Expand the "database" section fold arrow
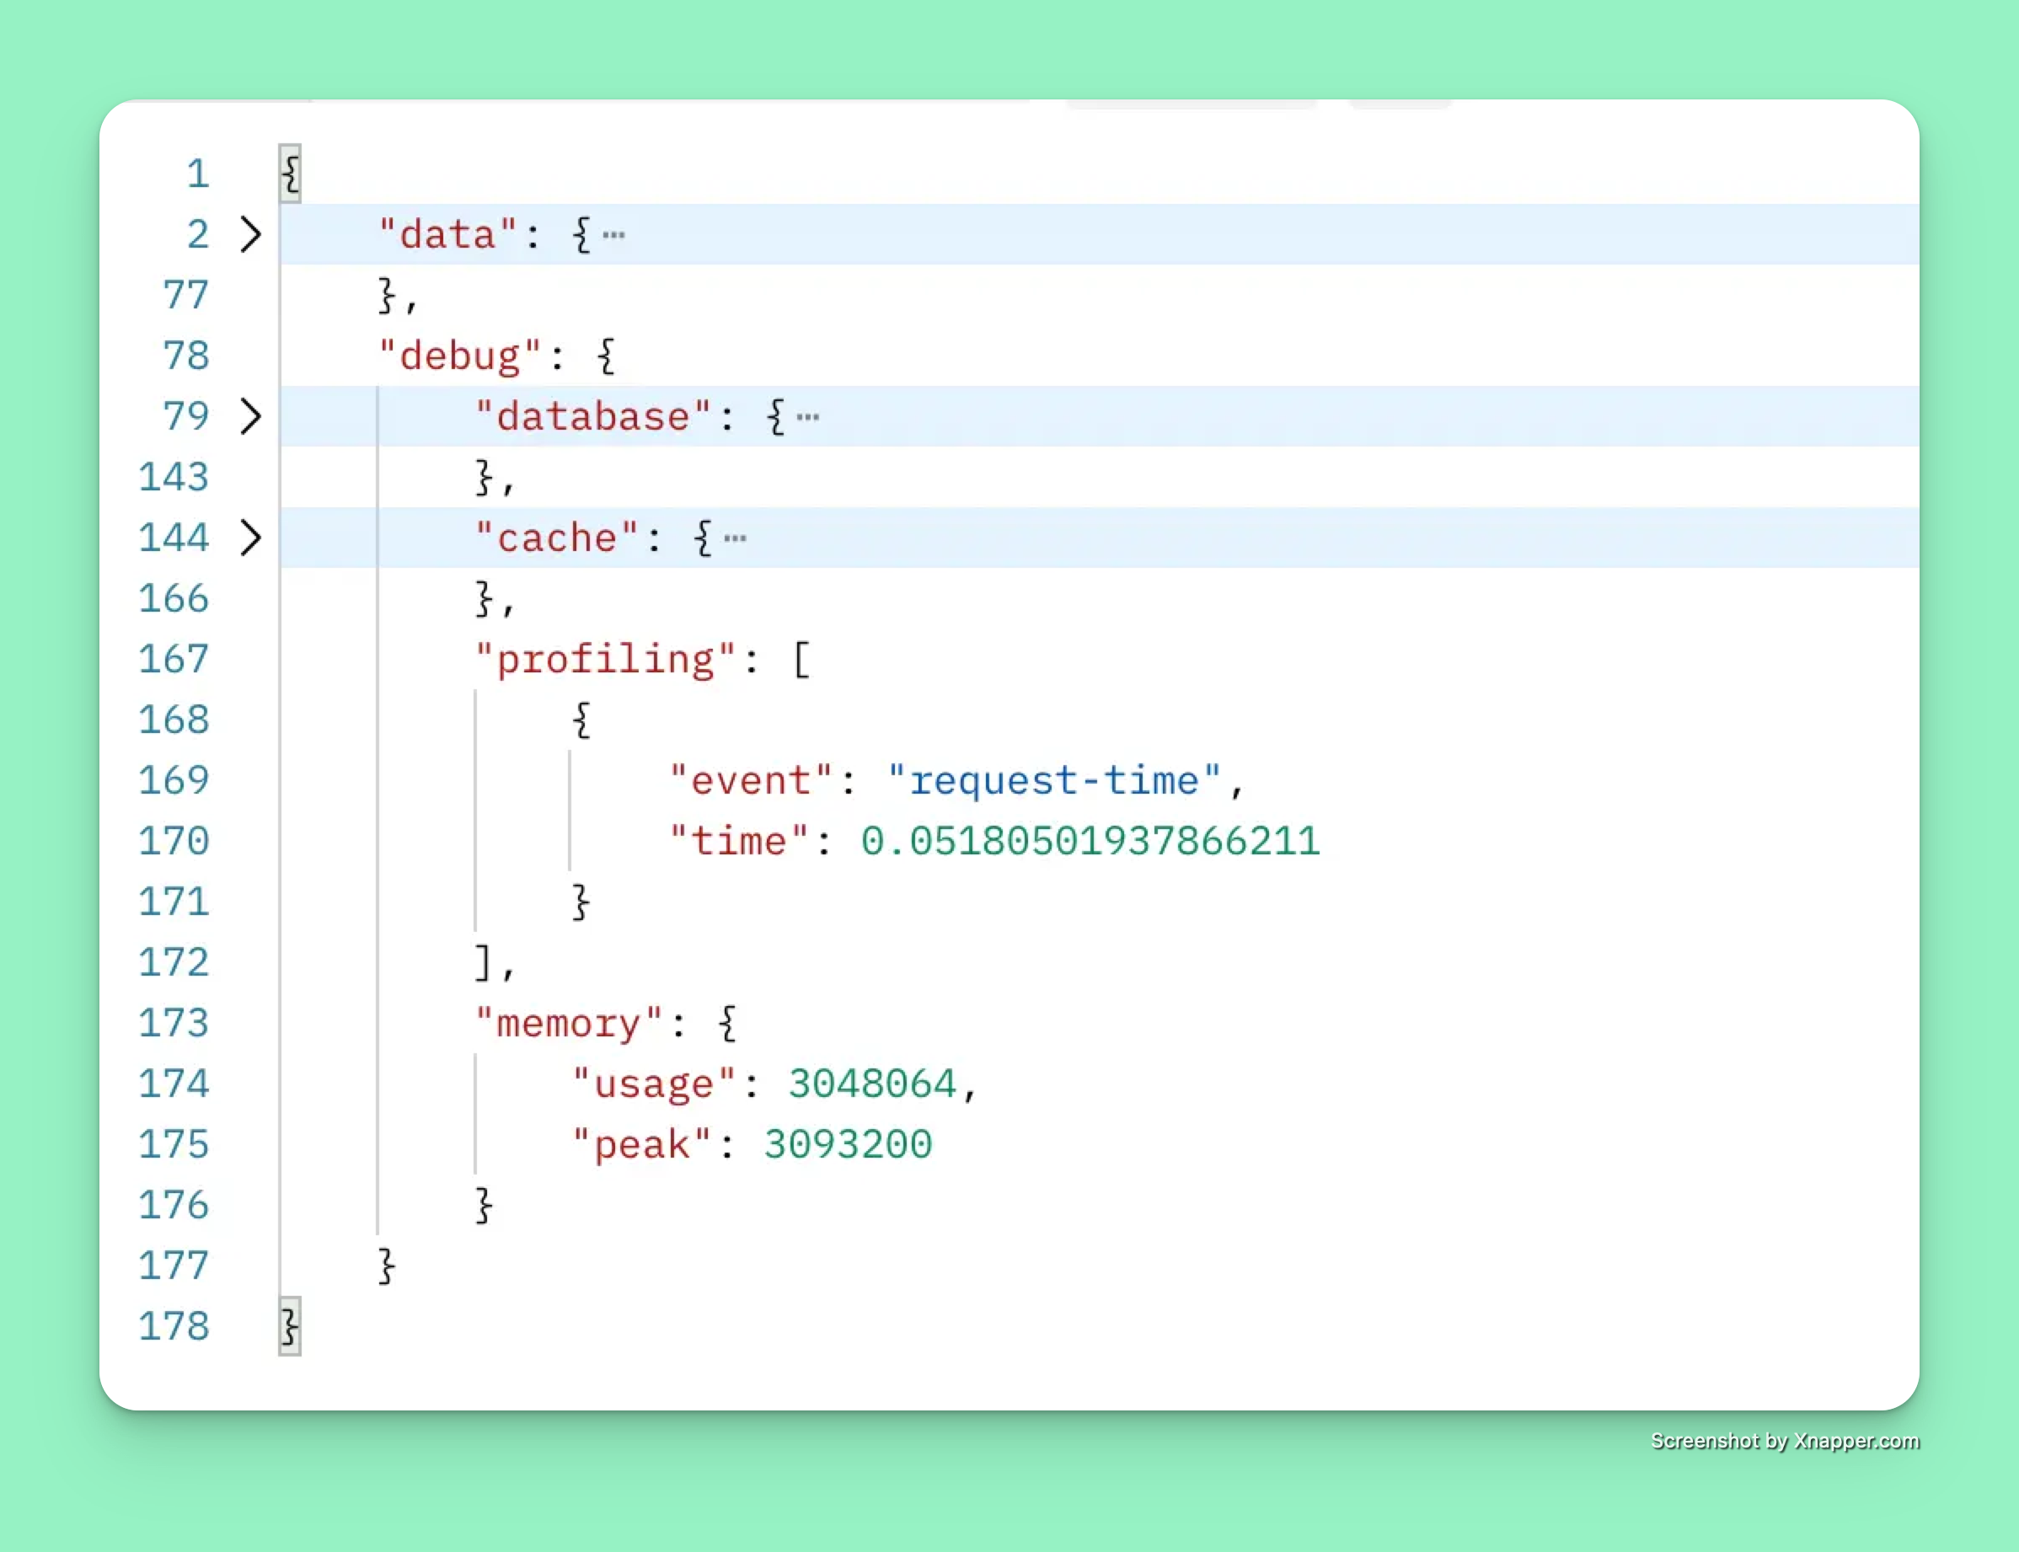This screenshot has height=1552, width=2019. click(250, 416)
